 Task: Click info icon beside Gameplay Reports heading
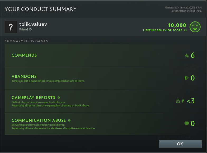coord(59,97)
